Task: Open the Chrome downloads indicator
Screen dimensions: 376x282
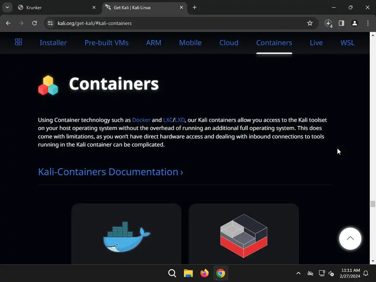Action: pyautogui.click(x=328, y=23)
